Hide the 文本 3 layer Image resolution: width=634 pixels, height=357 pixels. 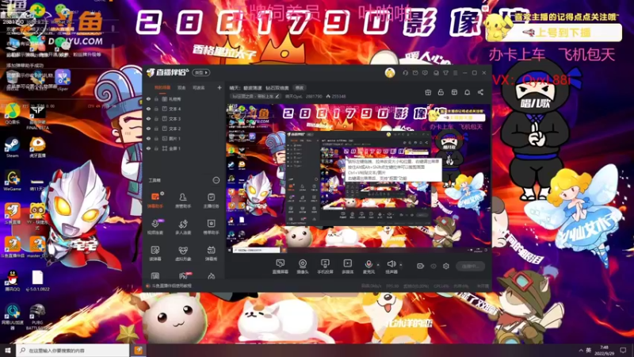[148, 118]
